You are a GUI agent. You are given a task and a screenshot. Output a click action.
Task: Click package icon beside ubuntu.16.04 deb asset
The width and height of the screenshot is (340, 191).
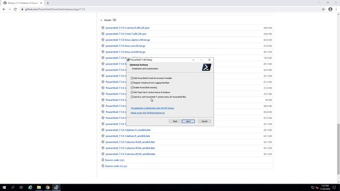pyautogui.click(x=103, y=142)
